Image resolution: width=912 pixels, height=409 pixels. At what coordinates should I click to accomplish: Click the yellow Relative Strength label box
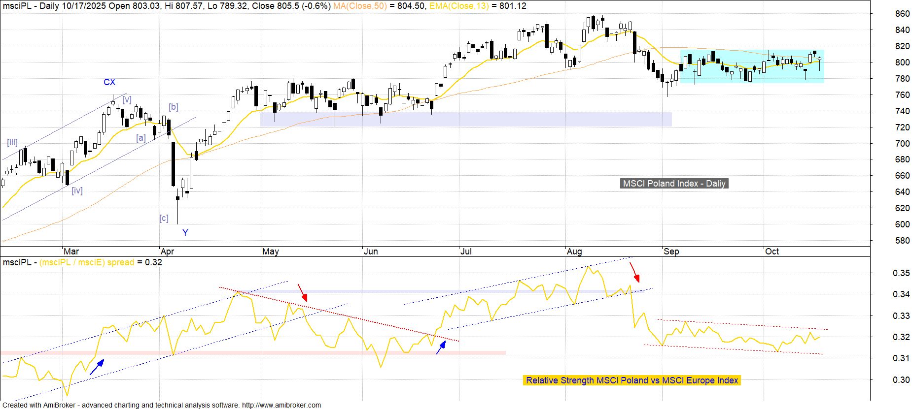pyautogui.click(x=631, y=380)
